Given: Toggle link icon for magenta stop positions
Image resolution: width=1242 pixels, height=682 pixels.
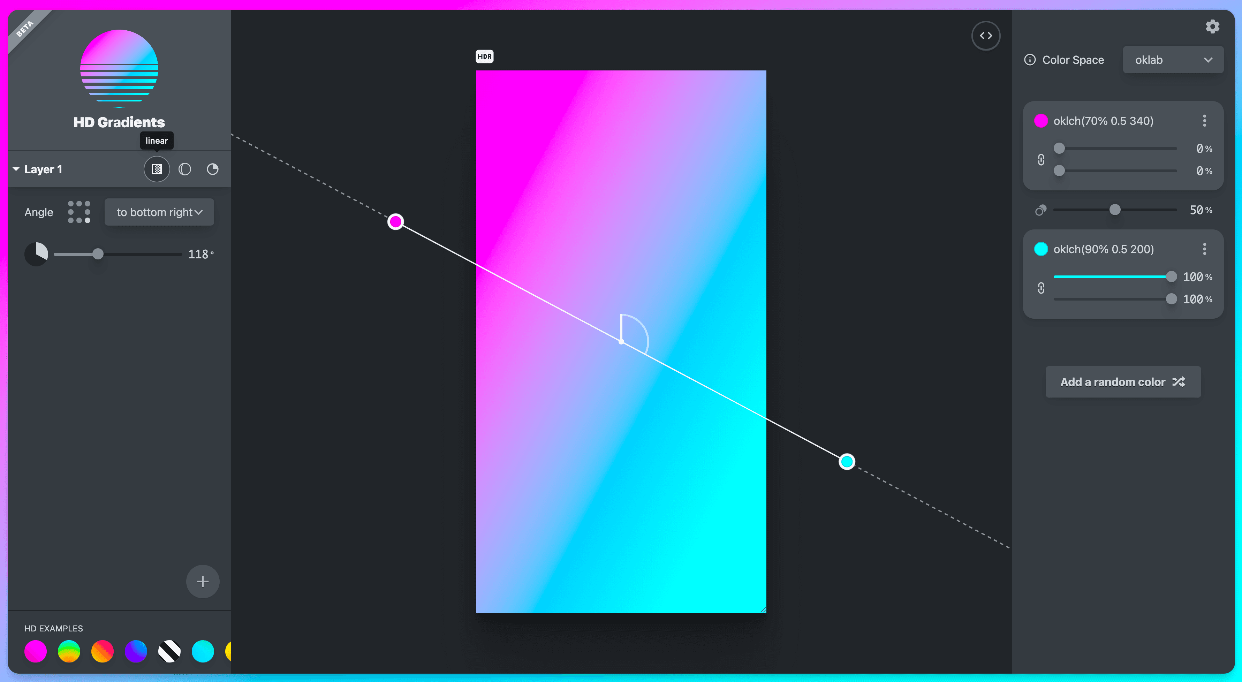Looking at the screenshot, I should (1041, 160).
